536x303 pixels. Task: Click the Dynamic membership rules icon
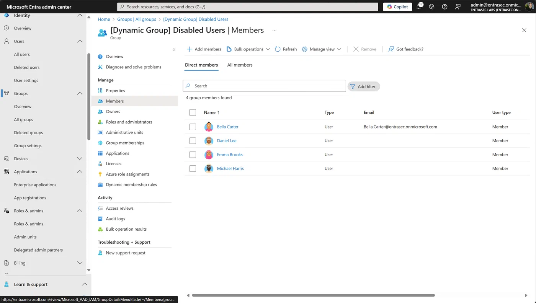[x=100, y=184]
